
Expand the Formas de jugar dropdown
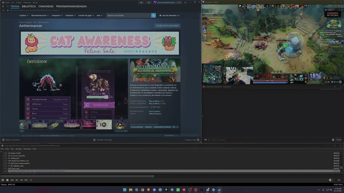pos(86,16)
